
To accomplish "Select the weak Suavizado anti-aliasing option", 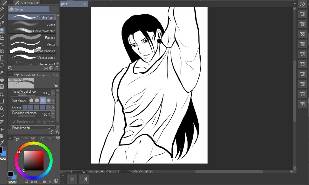I will 37,100.
